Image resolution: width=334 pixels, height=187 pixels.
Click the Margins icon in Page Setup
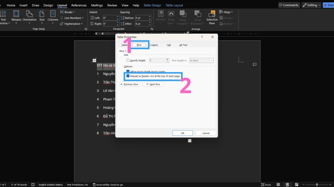click(16, 15)
